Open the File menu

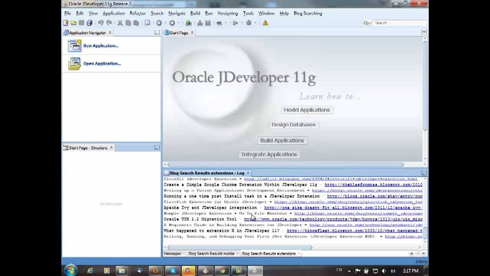[68, 13]
